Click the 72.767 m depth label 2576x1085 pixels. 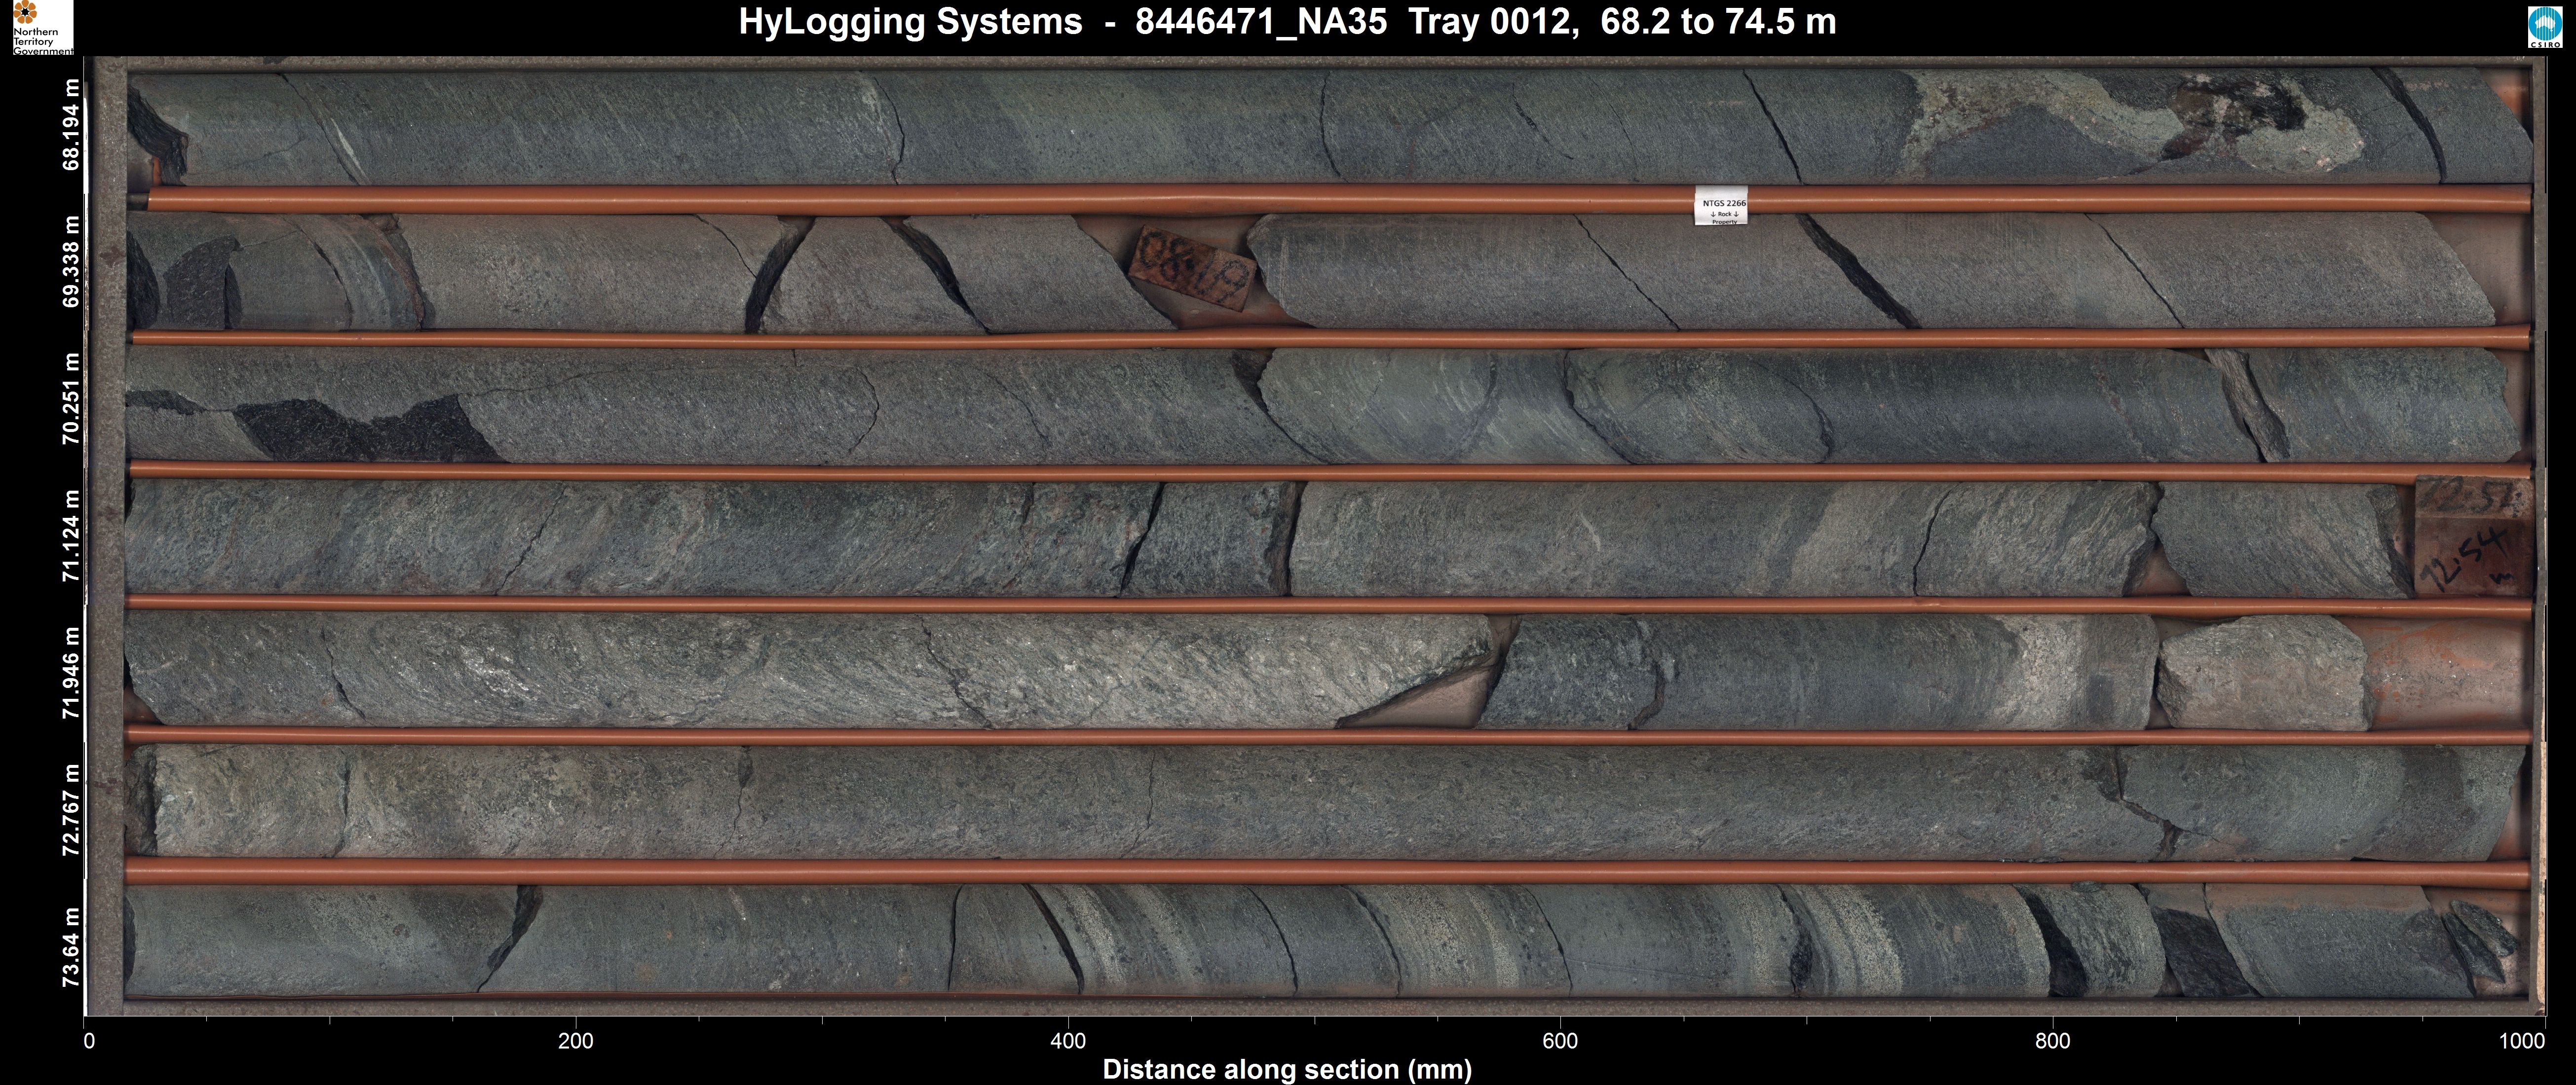[71, 809]
